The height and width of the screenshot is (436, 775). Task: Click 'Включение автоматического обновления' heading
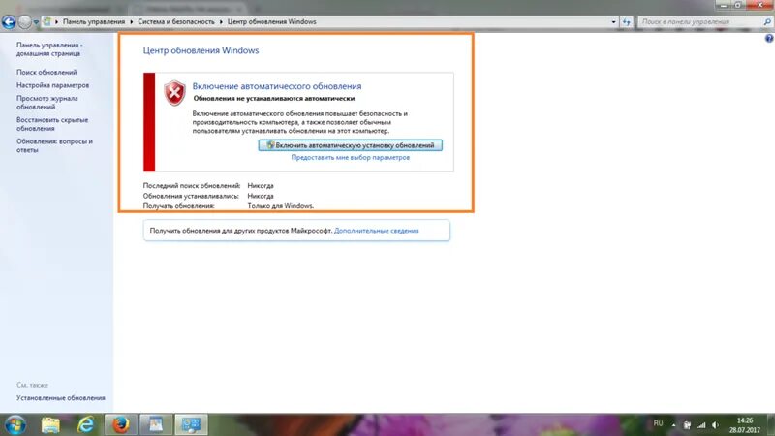(277, 86)
